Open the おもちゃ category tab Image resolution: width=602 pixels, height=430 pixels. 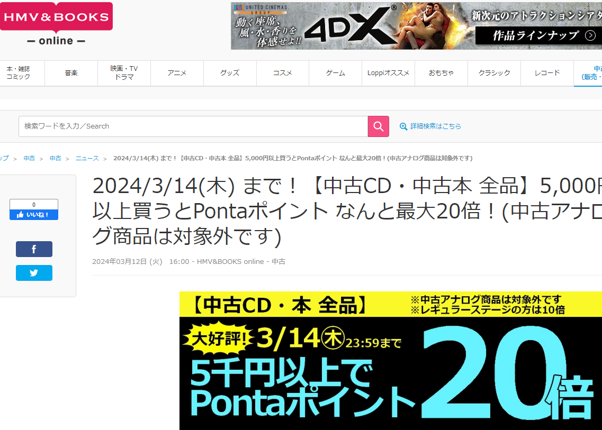(x=441, y=73)
